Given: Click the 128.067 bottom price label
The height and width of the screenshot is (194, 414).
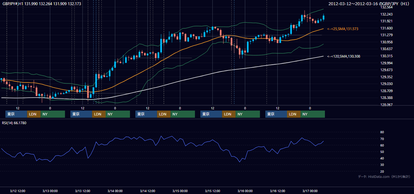Looking at the screenshot, I should tap(386, 105).
